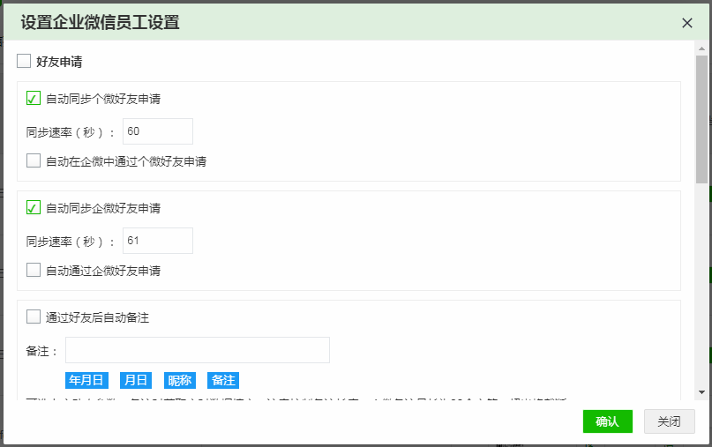Toggle the 好友申请 checkbox
This screenshot has width=712, height=447.
coord(24,62)
